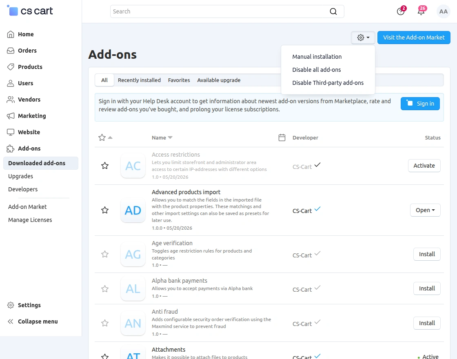Open the Attachments add-on name
The height and width of the screenshot is (359, 457).
click(x=169, y=349)
